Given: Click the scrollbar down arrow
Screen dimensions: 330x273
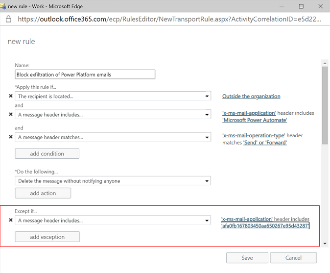Looking at the screenshot, I should (x=325, y=244).
